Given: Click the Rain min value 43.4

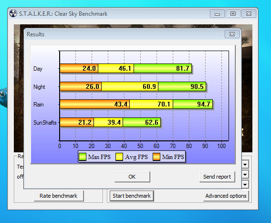Looking at the screenshot, I should [121, 104].
